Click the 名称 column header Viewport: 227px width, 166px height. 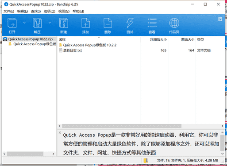62,39
